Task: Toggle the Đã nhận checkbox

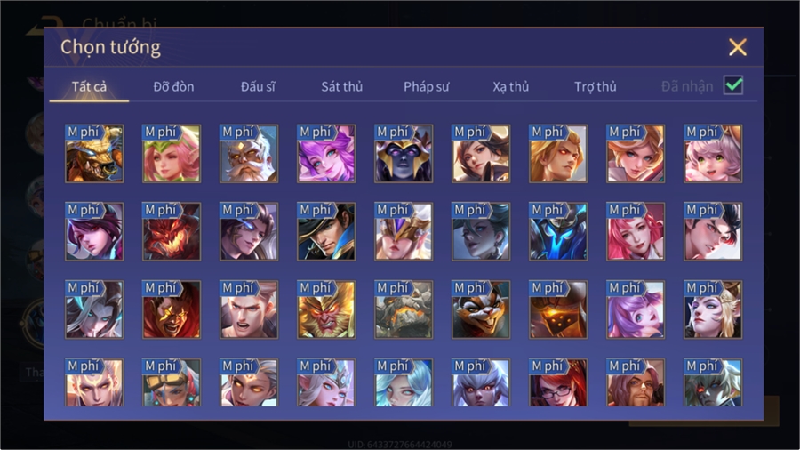Action: 733,85
